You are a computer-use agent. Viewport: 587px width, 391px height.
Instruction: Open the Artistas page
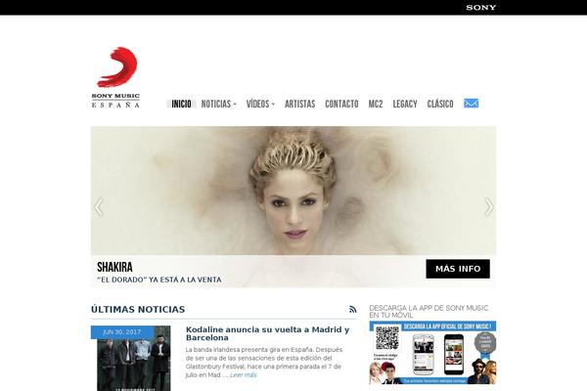point(300,104)
